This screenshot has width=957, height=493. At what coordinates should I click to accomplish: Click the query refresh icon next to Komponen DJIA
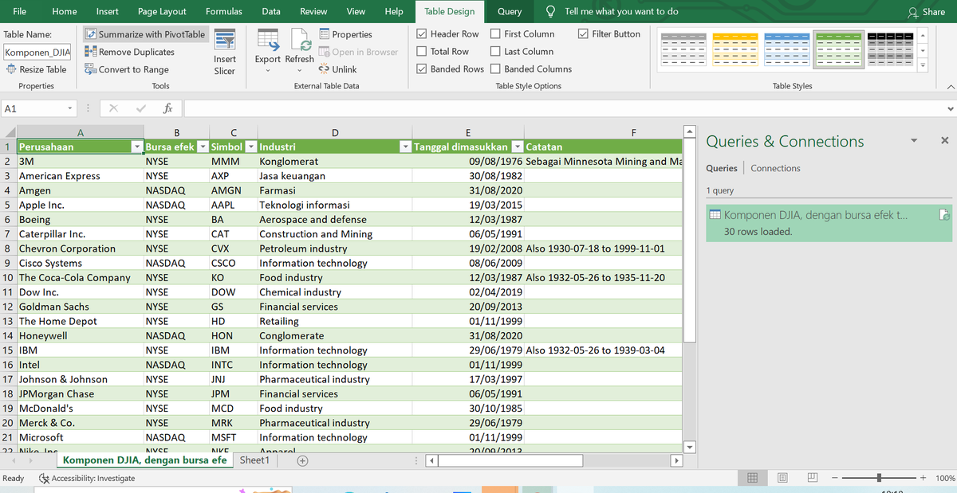944,214
